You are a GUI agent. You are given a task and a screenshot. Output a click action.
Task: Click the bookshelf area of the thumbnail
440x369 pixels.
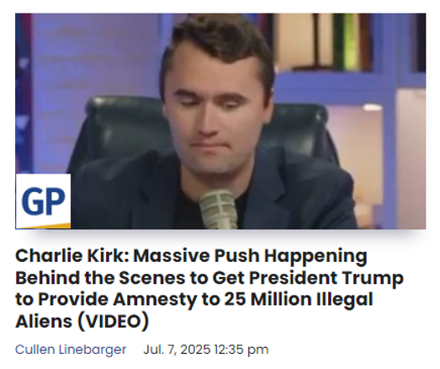click(x=348, y=42)
